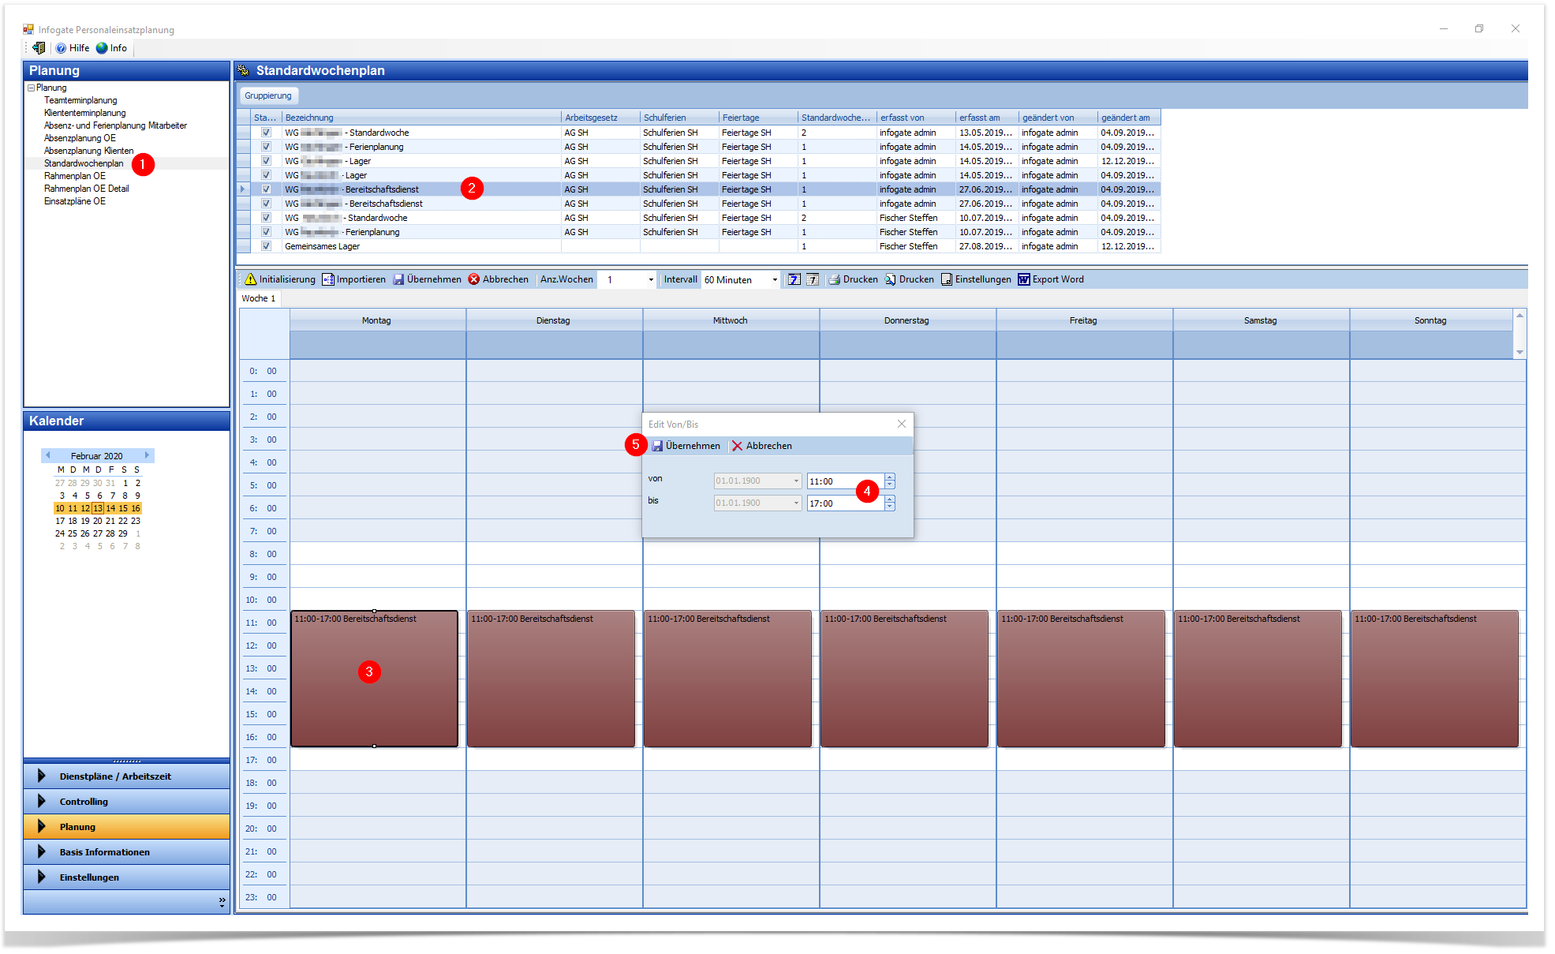Click the Info globe icon
1555x954 pixels.
pos(102,48)
